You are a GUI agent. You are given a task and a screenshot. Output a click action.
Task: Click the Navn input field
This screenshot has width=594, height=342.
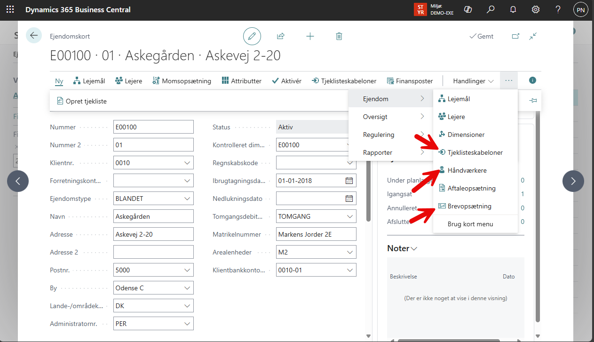[x=153, y=217]
